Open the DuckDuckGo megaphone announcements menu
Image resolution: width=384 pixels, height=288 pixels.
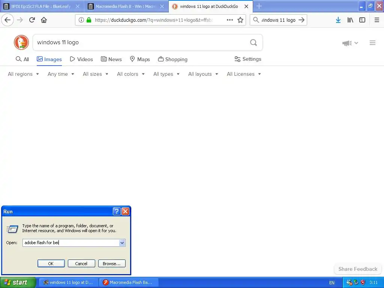(x=350, y=43)
